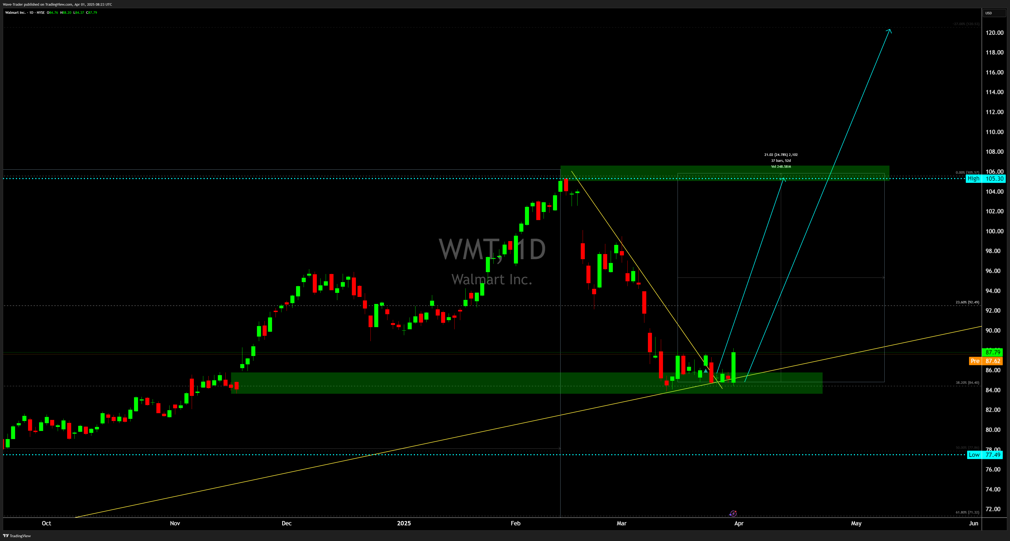
Task: Click 116.00 on the price scale
Action: pyautogui.click(x=995, y=72)
